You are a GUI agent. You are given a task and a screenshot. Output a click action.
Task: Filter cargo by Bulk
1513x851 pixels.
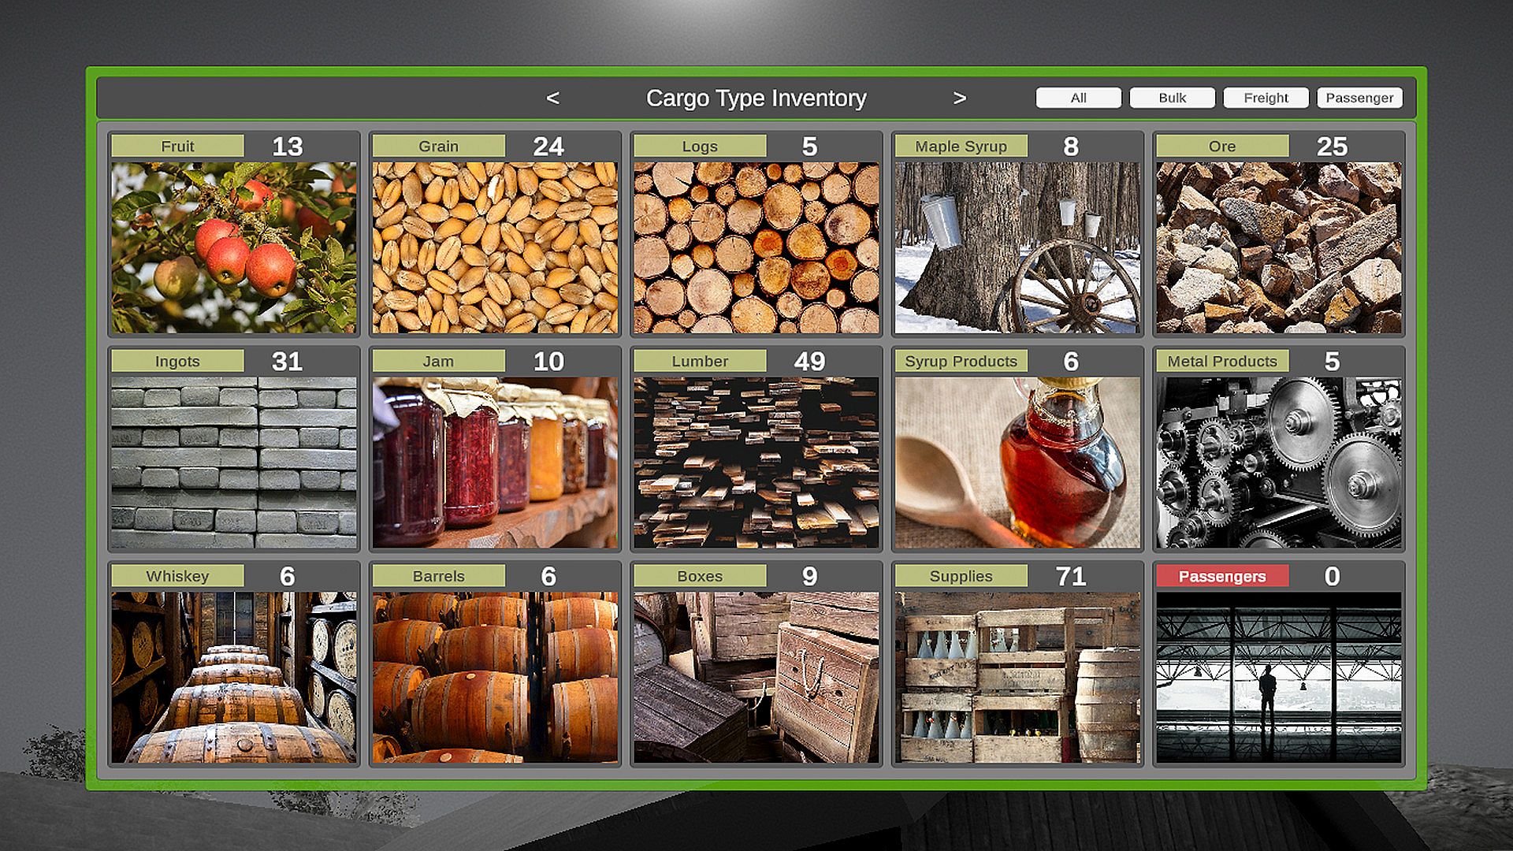tap(1172, 98)
